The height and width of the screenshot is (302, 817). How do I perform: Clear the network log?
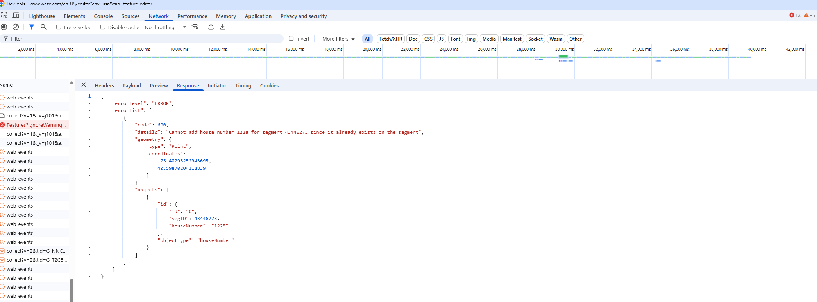point(16,27)
